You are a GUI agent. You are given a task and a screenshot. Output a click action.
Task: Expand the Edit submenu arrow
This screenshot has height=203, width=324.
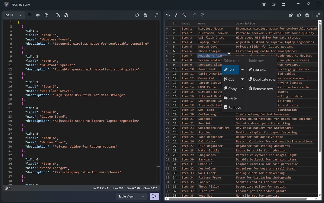point(242,70)
